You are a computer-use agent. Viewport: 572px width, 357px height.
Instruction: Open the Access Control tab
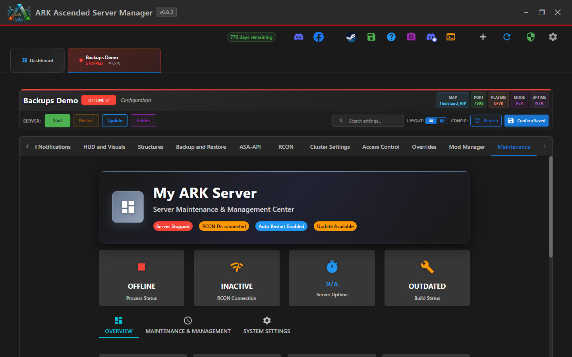(381, 147)
